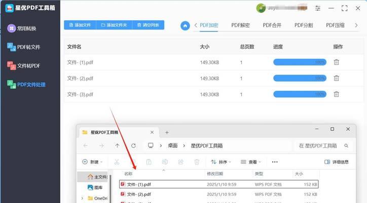
Task: Click 星优PDF工具箱 in the address breadcrumb
Action: tap(207, 146)
